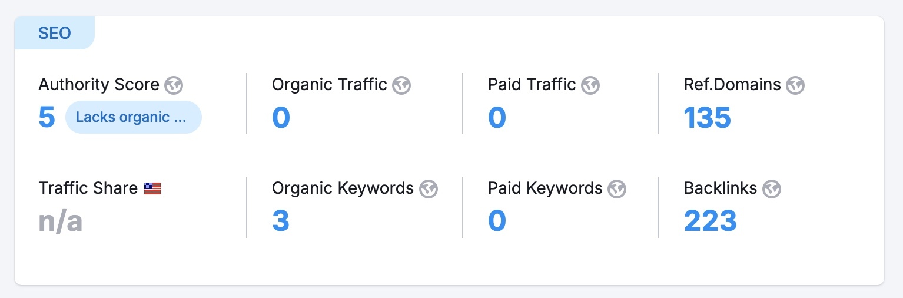View the 3 organic keywords
Image resolution: width=903 pixels, height=298 pixels.
coord(281,221)
